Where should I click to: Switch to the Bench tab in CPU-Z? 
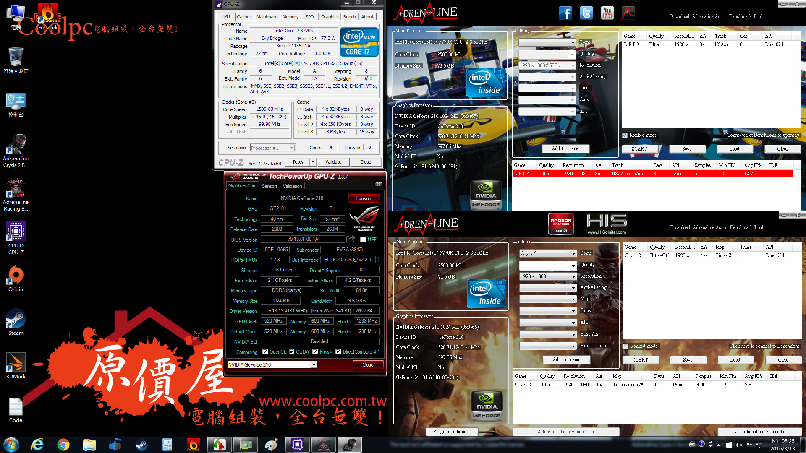[x=350, y=17]
